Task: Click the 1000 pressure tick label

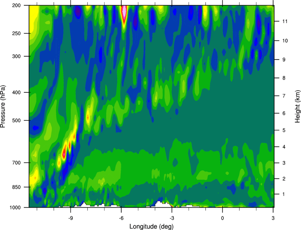Action: [15, 207]
